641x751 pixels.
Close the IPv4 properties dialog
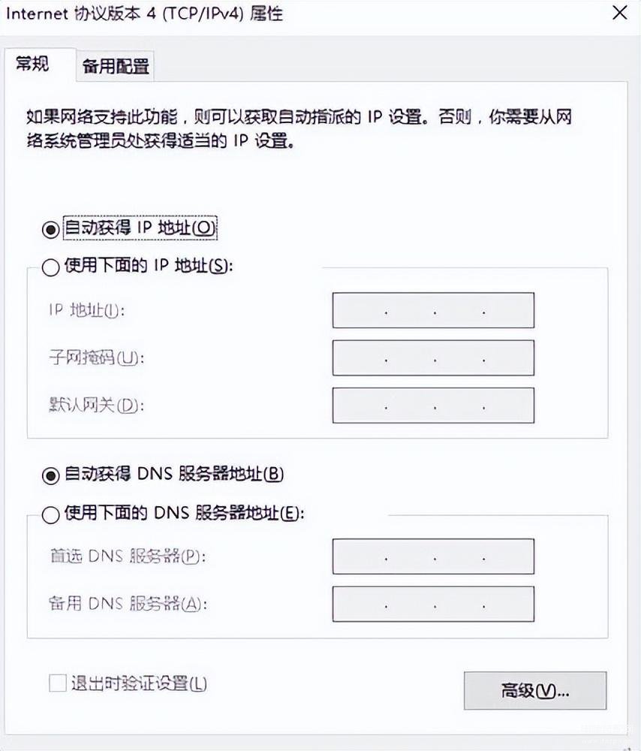(x=620, y=13)
